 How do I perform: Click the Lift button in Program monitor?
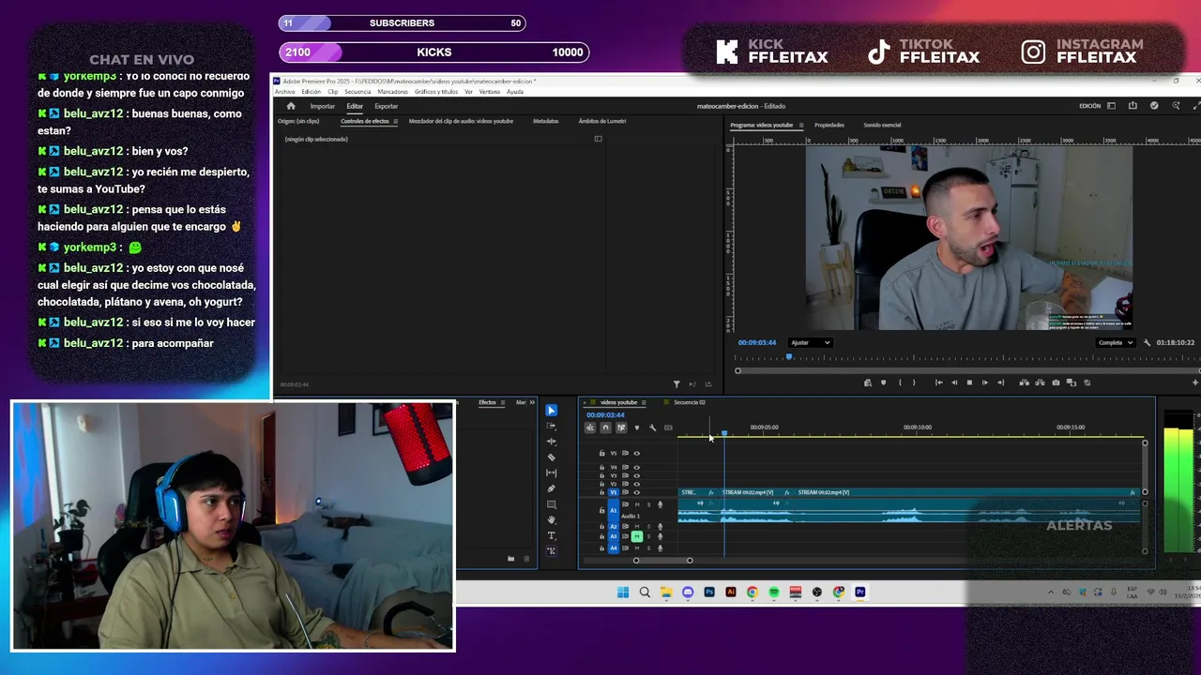[x=1024, y=382]
